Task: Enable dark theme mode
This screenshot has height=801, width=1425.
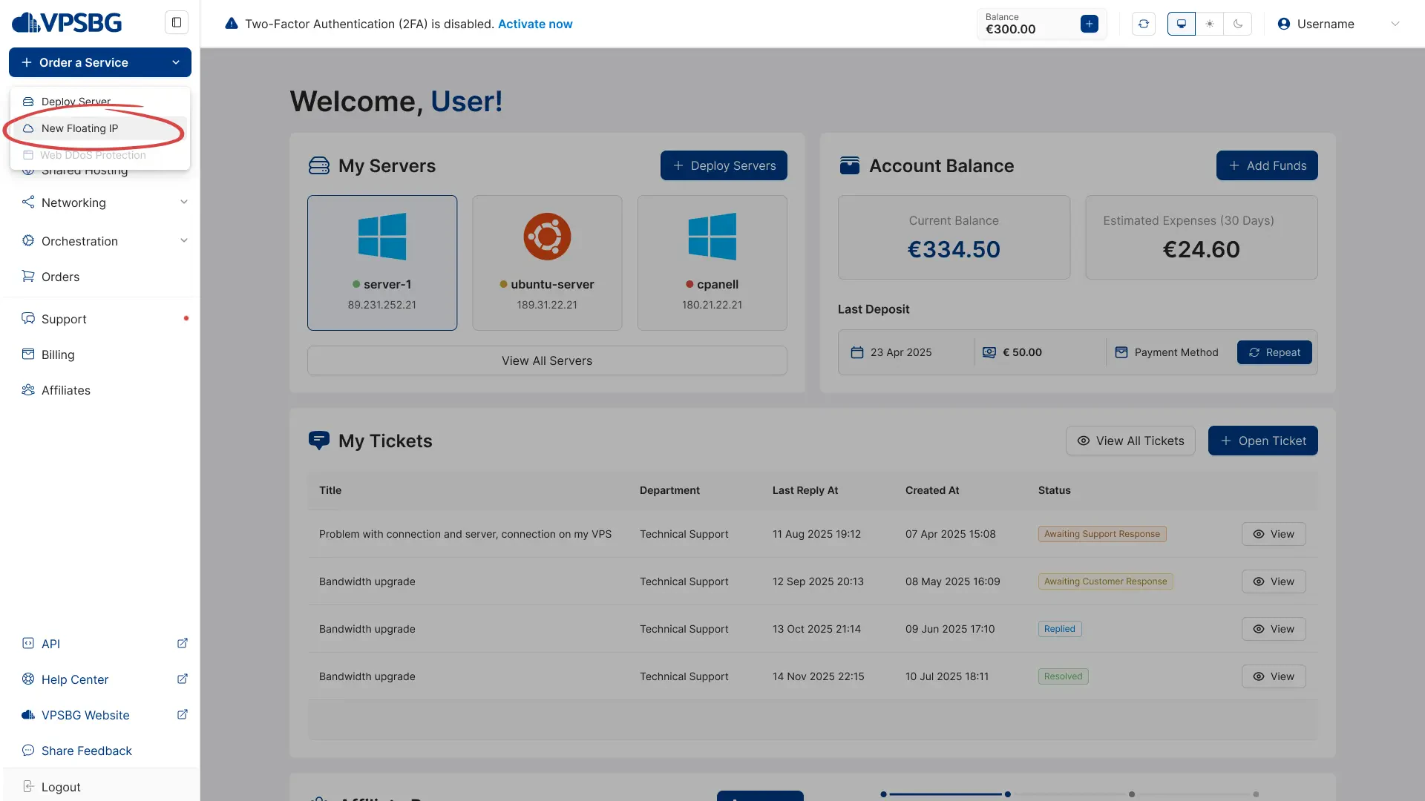Action: point(1238,24)
